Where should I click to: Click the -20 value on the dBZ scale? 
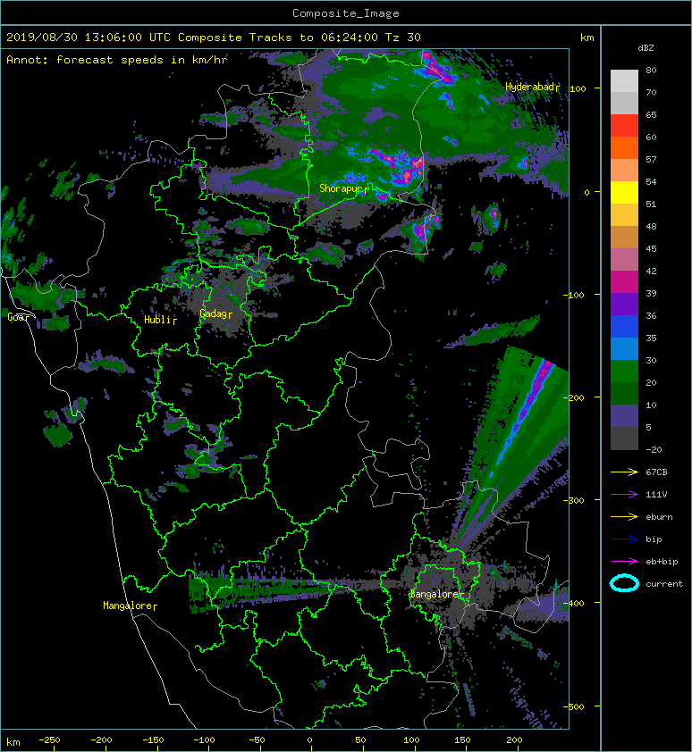654,450
